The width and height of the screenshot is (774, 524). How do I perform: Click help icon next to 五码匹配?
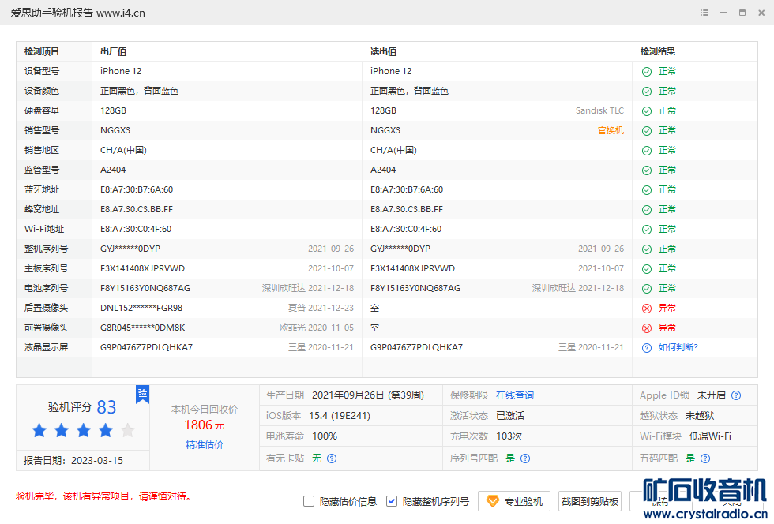[705, 458]
